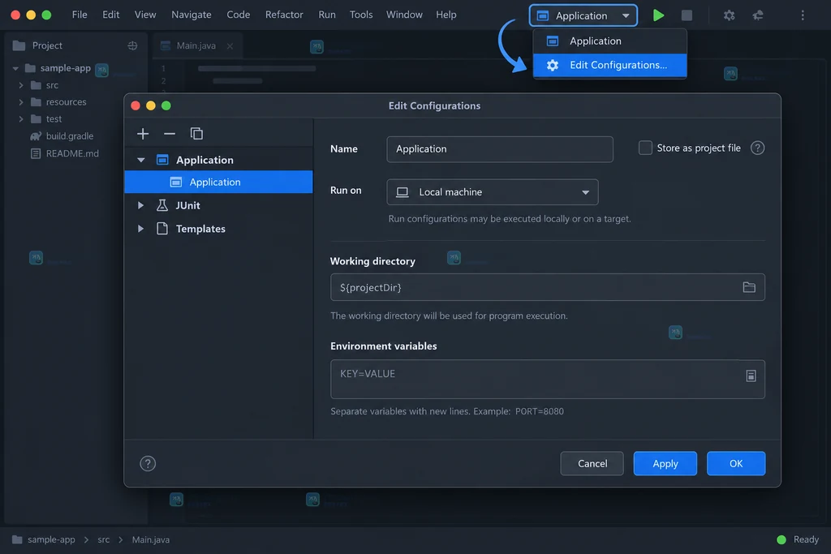Click the Apply button
The height and width of the screenshot is (554, 831).
coord(665,463)
